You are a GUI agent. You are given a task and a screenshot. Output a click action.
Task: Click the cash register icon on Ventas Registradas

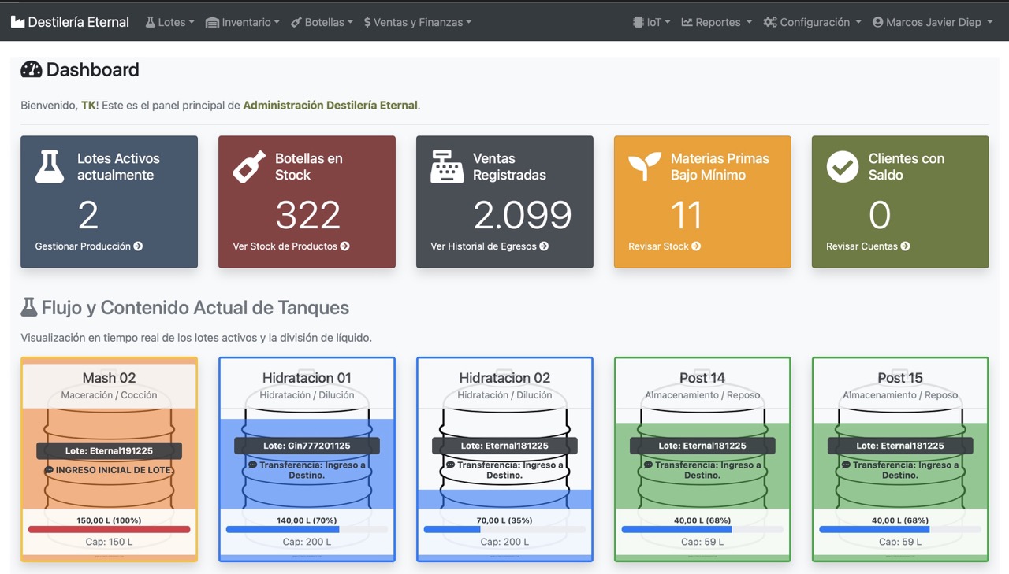447,166
